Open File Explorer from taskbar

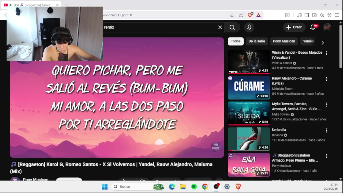pyautogui.click(x=183, y=187)
